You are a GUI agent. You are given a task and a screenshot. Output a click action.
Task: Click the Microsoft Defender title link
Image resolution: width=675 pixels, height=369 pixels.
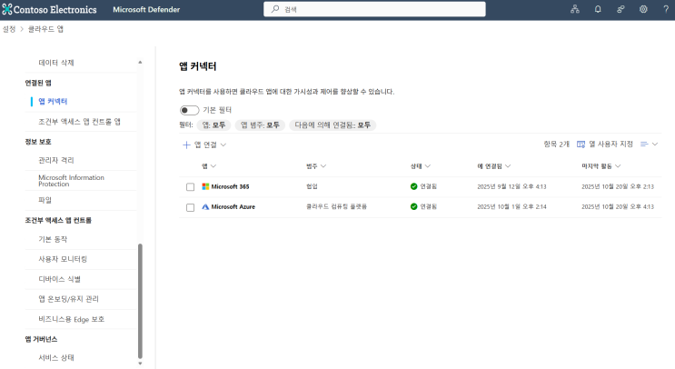pos(146,9)
